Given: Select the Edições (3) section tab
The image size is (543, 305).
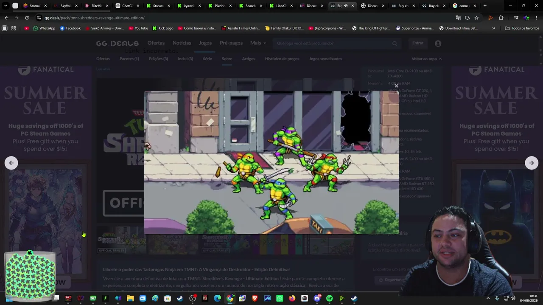Looking at the screenshot, I should 158,59.
